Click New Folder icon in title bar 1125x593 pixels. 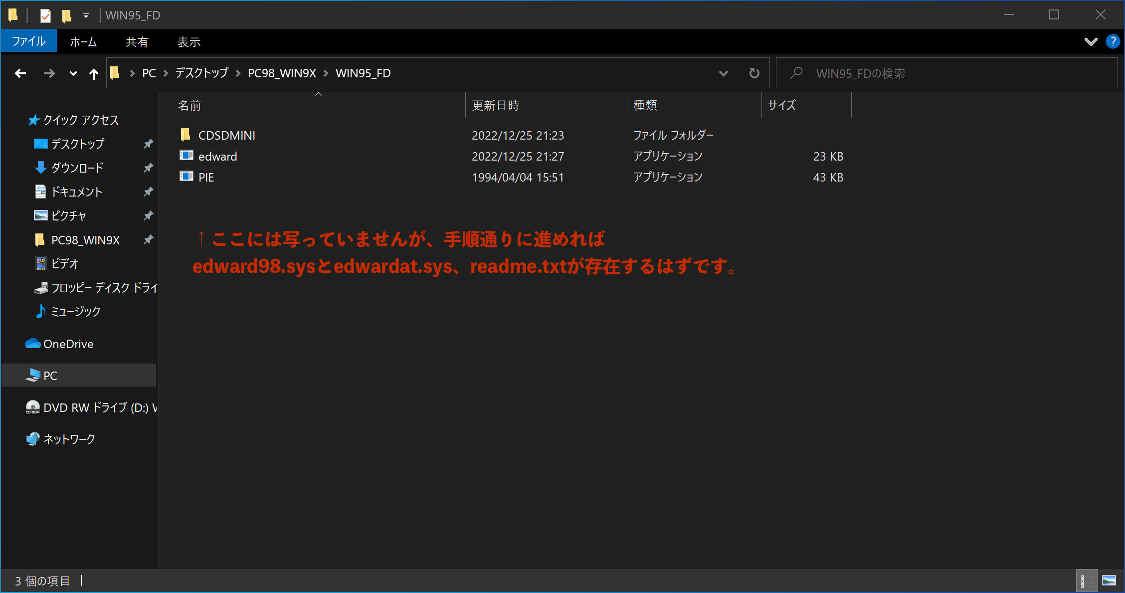pos(66,15)
